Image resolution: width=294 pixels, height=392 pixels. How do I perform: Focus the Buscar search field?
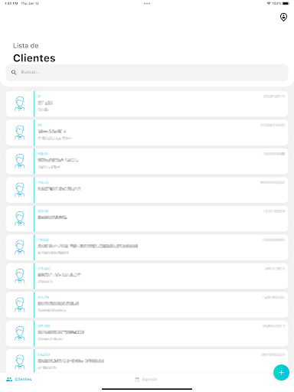[x=147, y=73]
